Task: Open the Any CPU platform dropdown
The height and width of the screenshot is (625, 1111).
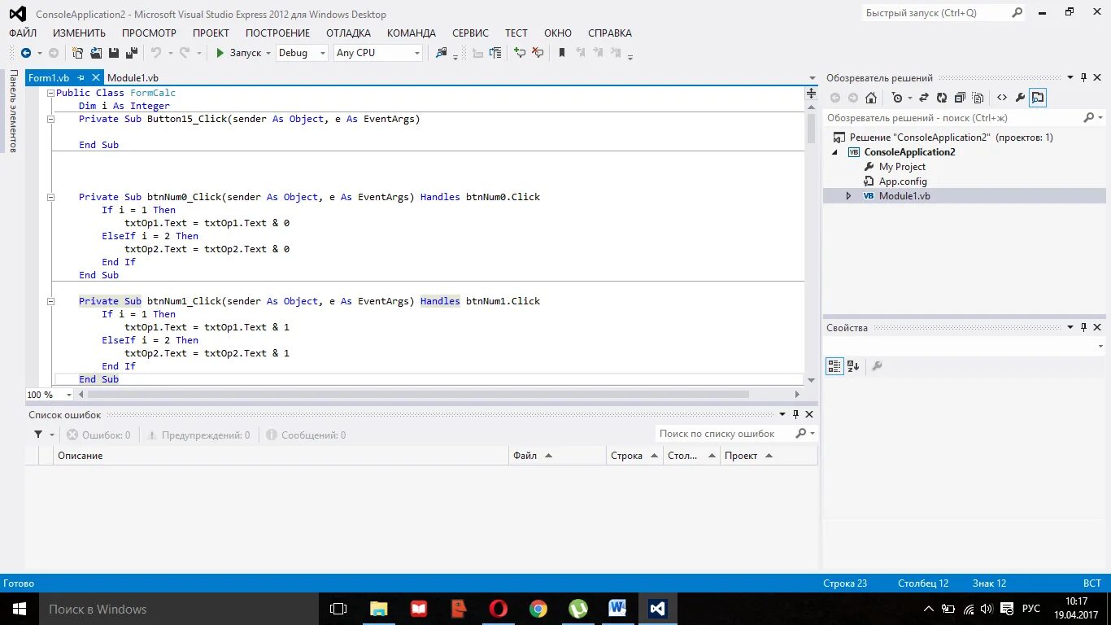Action: [x=417, y=53]
